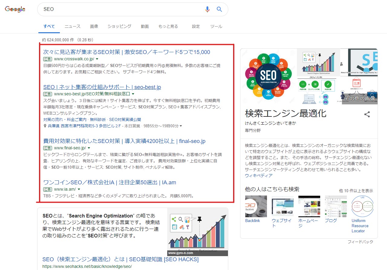
Task: Click the https://www.seohacks.net/basic/knowledge/seo/ URL text
Action: [87, 266]
